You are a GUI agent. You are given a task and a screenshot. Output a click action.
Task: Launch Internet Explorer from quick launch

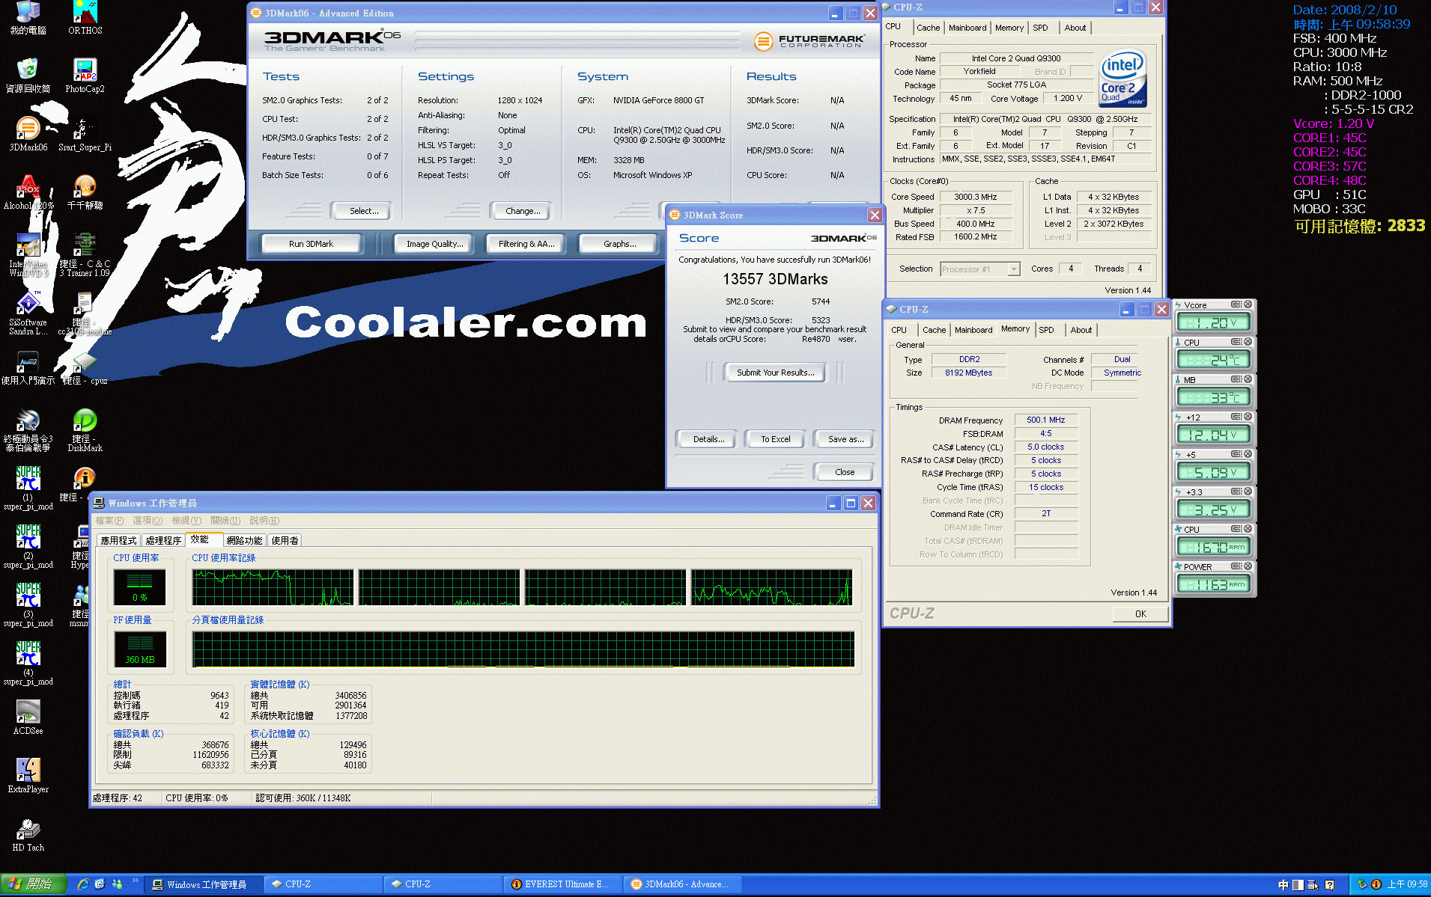click(x=83, y=884)
